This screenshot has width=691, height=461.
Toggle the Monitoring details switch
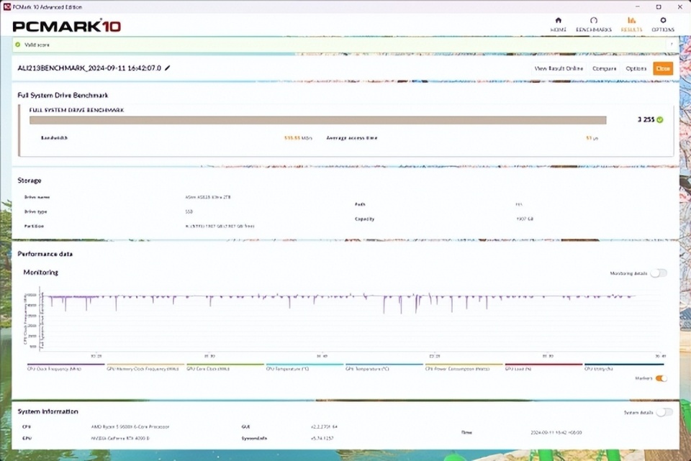659,273
